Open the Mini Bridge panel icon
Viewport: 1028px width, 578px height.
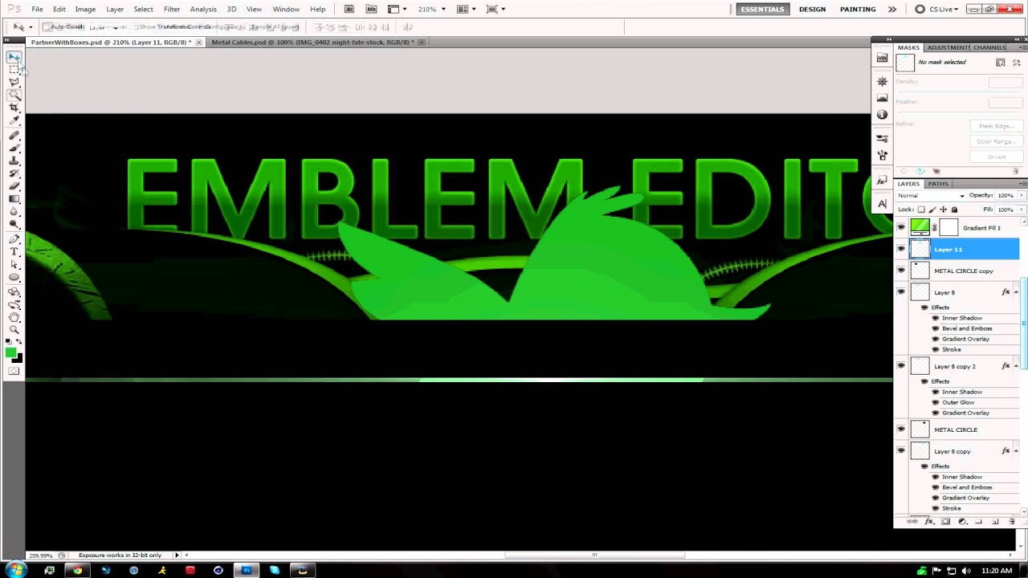point(882,58)
